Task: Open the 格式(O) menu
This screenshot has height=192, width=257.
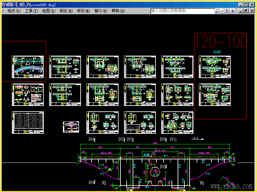Action: coord(14,11)
